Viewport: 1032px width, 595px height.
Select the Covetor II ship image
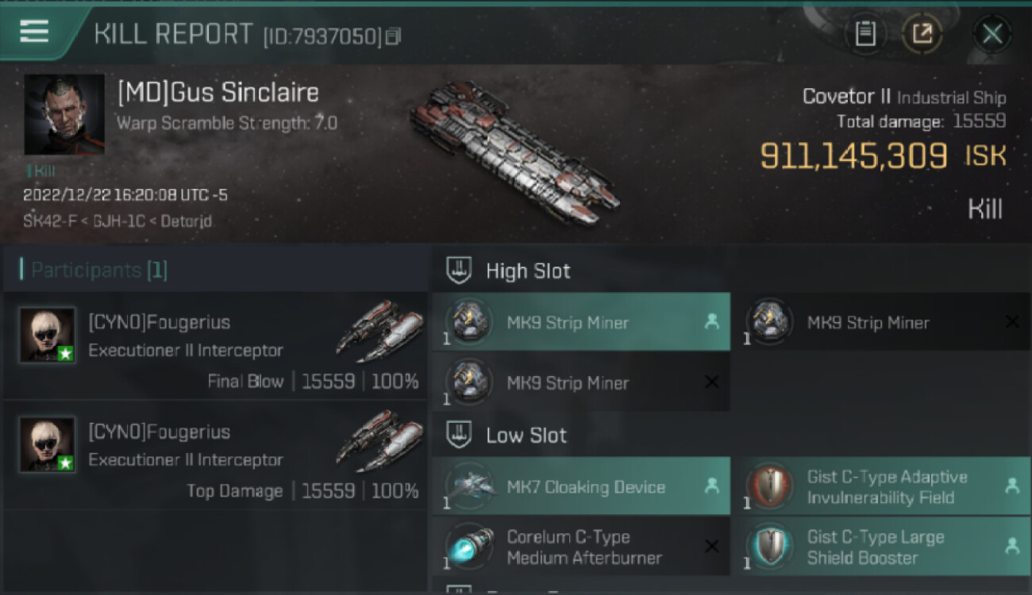(514, 151)
